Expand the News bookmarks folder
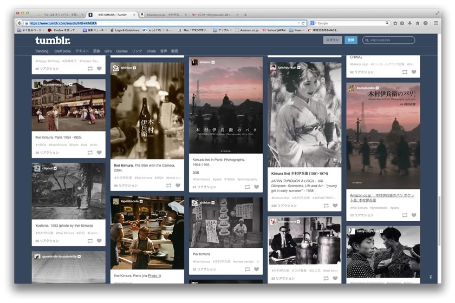 pos(297,30)
